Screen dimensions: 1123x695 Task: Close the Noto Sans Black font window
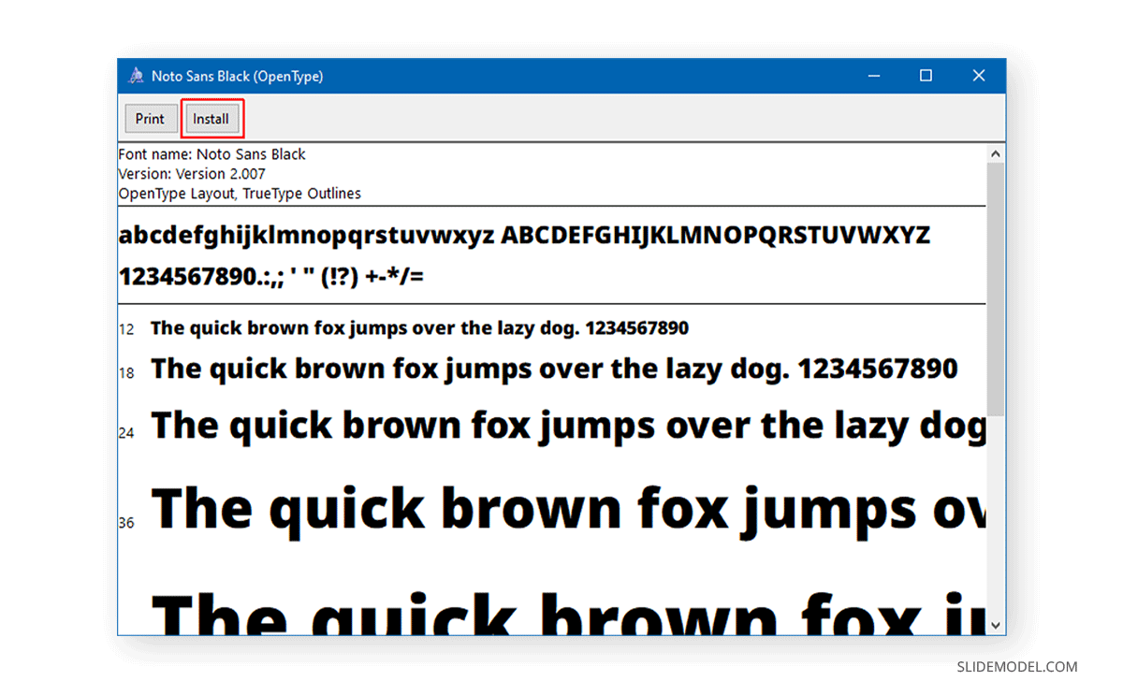pos(979,76)
